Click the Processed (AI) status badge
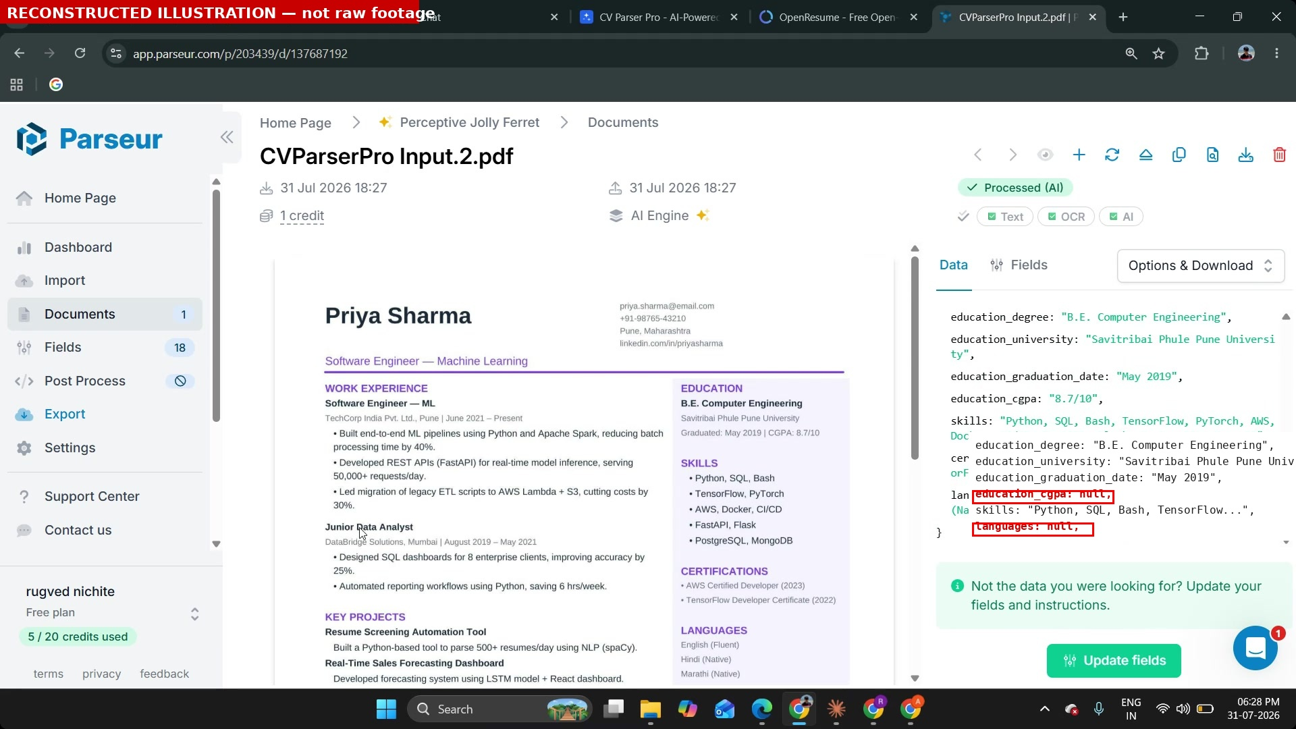1296x729 pixels. pos(1015,188)
